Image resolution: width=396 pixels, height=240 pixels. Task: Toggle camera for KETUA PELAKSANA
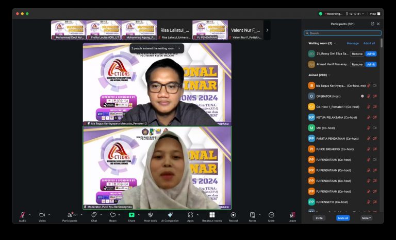point(375,117)
